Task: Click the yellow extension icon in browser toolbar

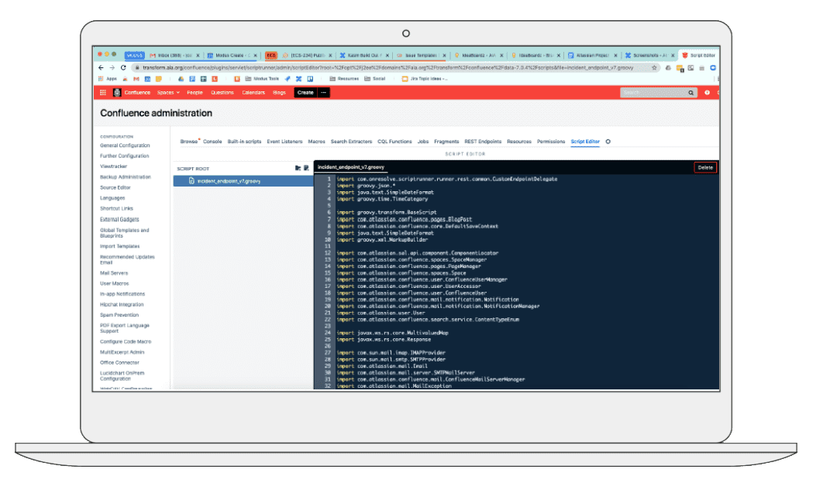Action: (680, 68)
